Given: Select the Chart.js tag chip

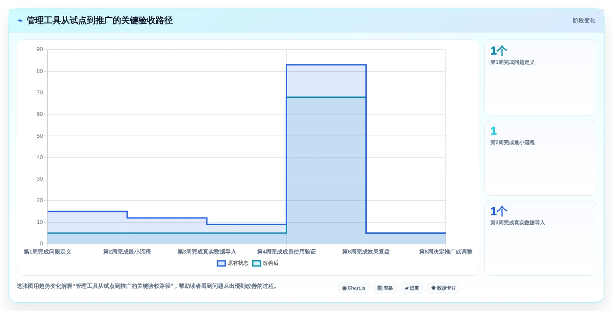Looking at the screenshot, I should click(x=354, y=288).
